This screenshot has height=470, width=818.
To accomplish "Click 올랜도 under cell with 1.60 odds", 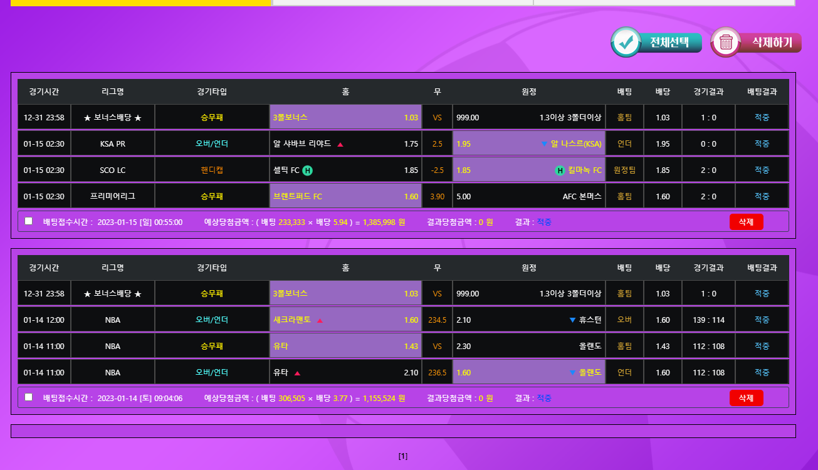I will click(x=528, y=372).
